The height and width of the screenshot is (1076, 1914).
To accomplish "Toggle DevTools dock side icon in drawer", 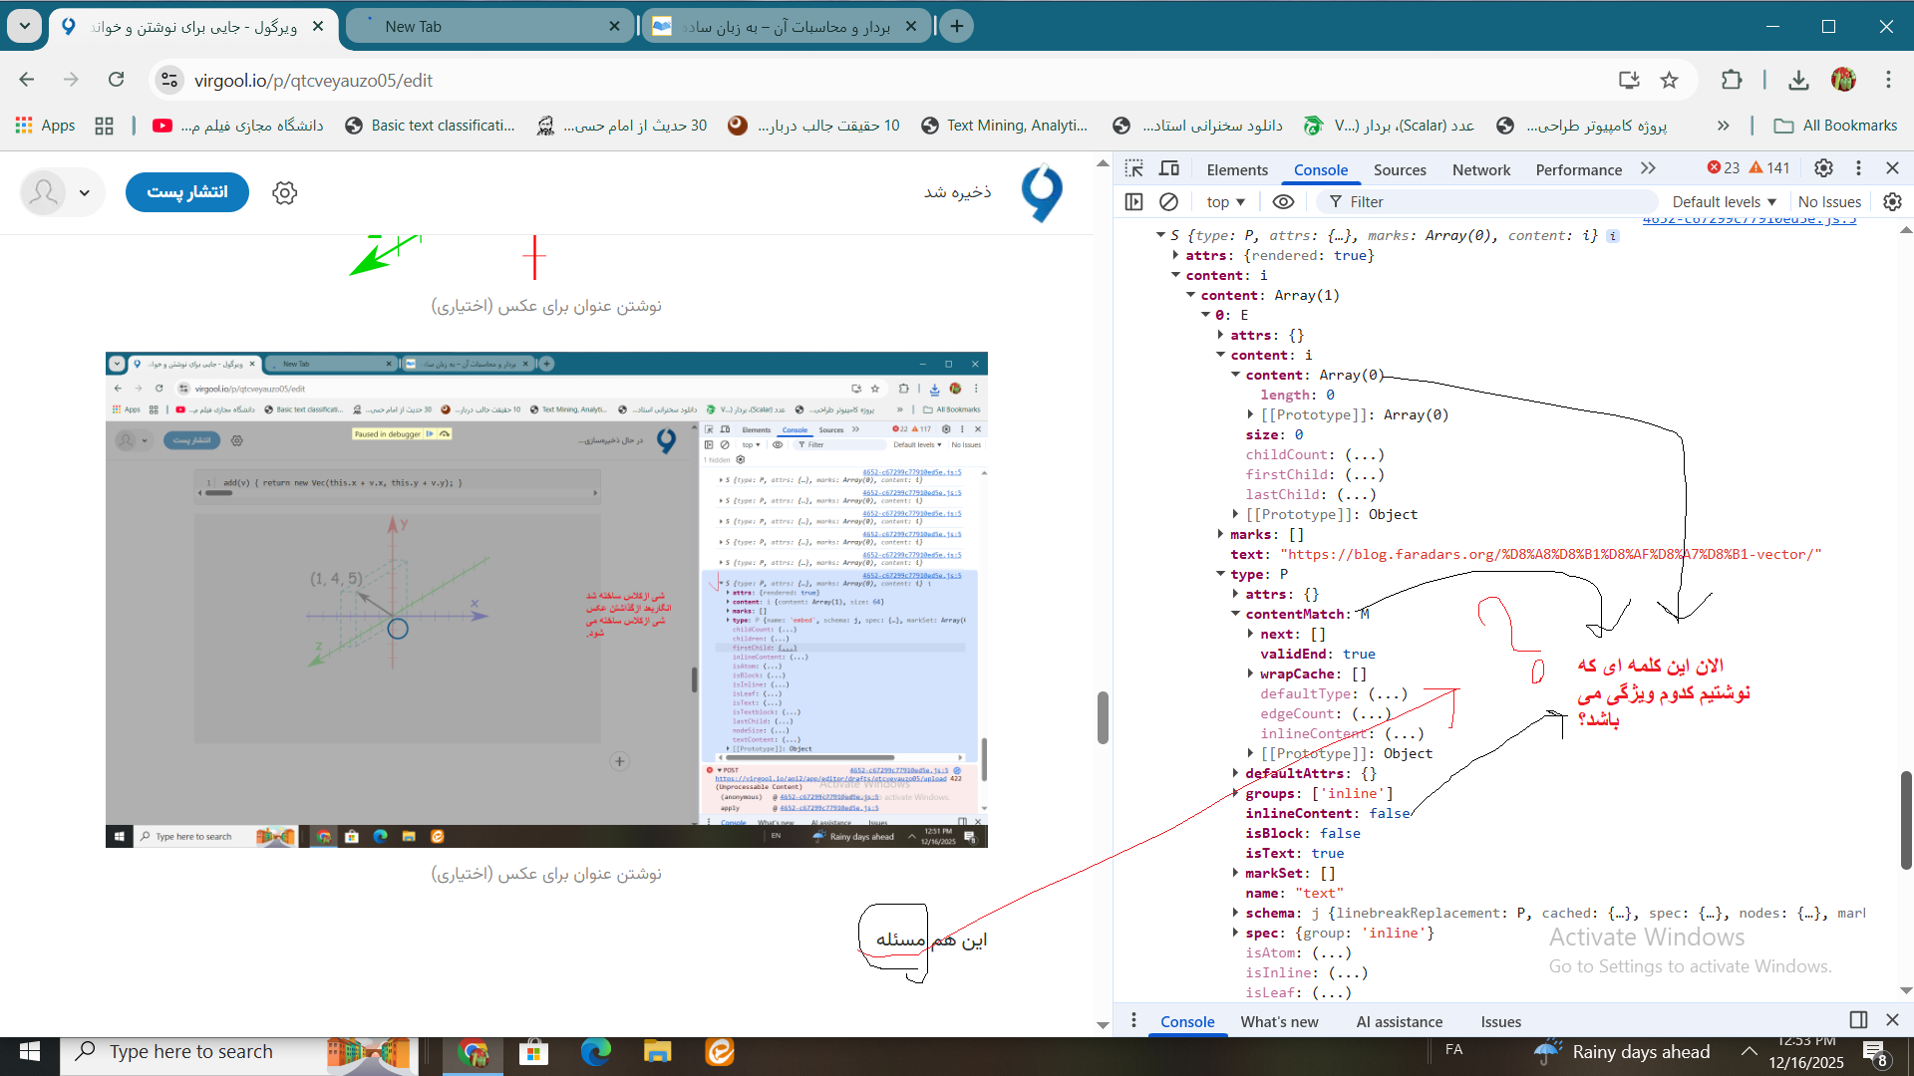I will click(x=1858, y=1019).
